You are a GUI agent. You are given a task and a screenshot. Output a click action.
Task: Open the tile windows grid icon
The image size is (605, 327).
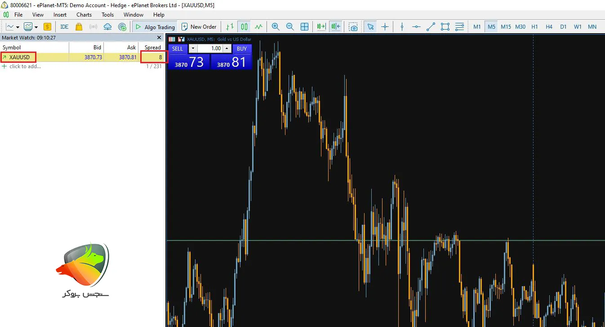pos(304,27)
